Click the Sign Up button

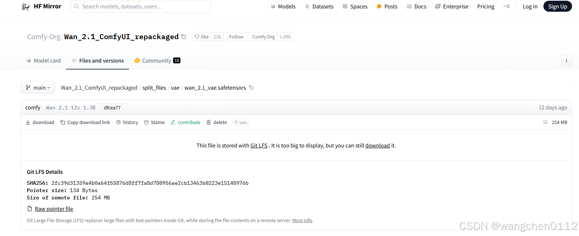coord(557,7)
